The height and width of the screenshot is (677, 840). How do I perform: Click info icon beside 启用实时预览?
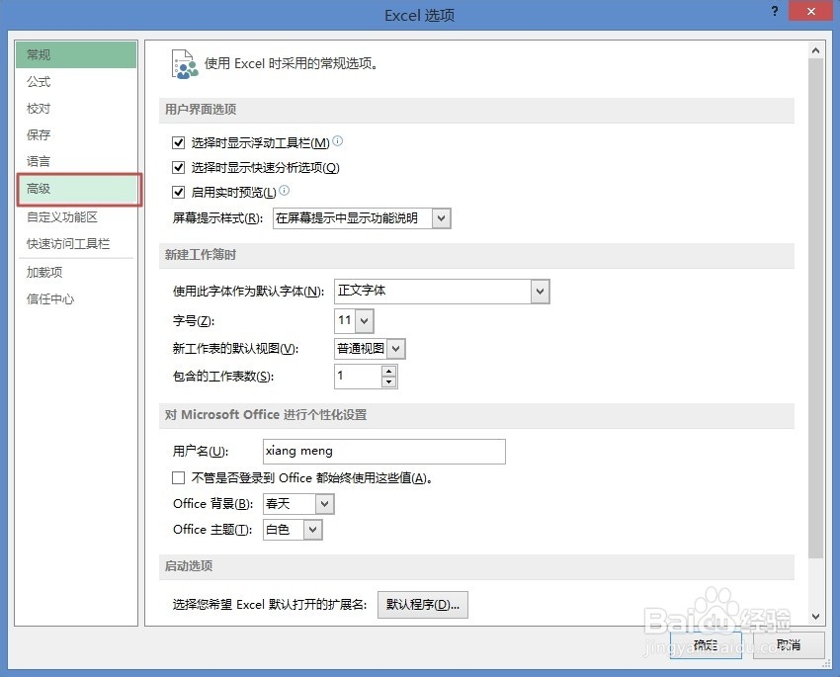point(285,190)
